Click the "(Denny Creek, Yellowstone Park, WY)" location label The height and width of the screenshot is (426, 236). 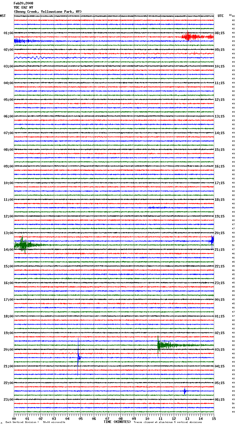point(48,12)
